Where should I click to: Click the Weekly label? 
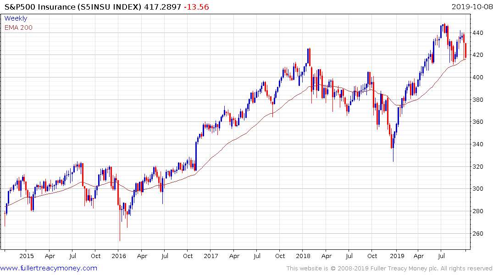point(16,18)
